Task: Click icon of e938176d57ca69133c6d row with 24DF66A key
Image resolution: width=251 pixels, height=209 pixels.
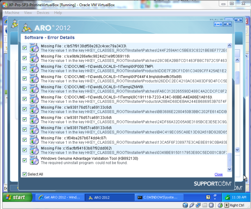Action: (34, 119)
